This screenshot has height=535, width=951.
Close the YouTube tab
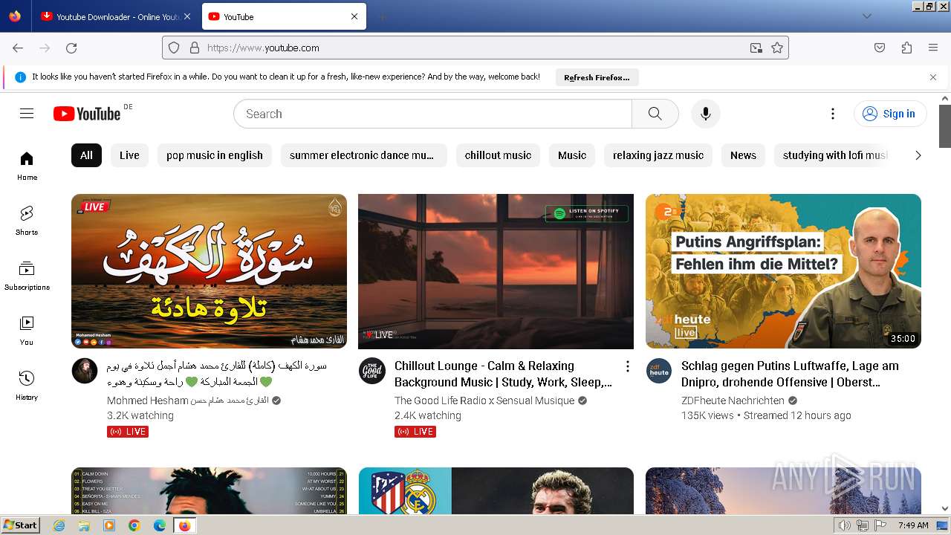coord(354,16)
